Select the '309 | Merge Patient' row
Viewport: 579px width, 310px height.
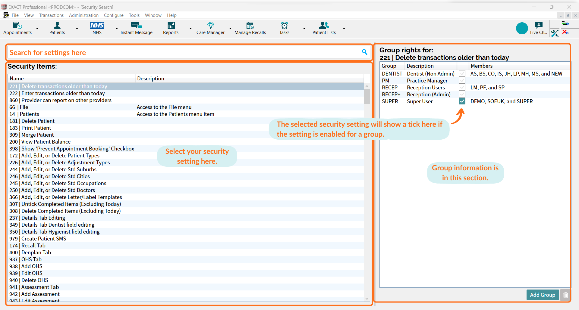point(186,135)
